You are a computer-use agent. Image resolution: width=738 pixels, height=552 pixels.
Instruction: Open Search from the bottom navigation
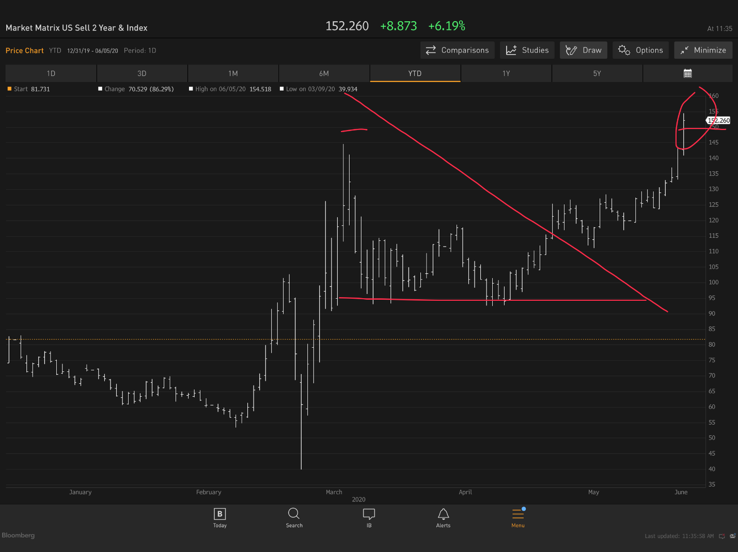click(294, 517)
